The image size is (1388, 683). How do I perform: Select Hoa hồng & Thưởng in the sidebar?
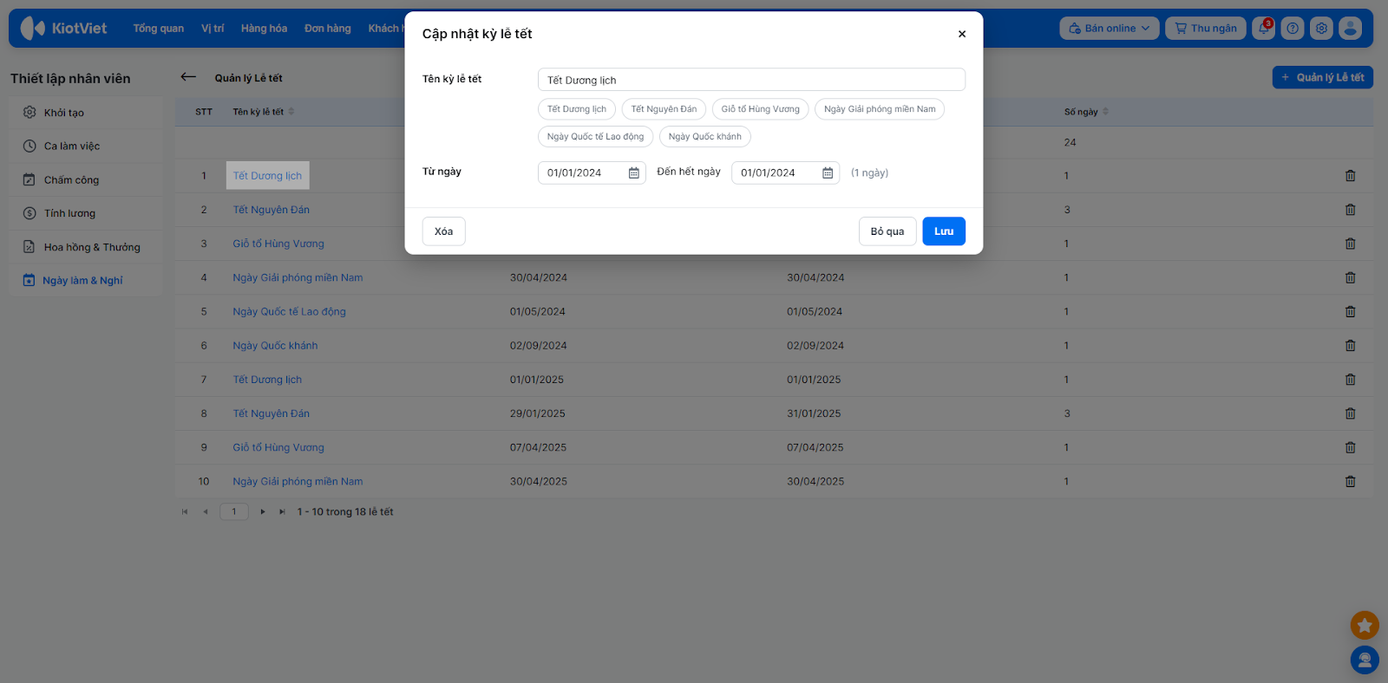[87, 247]
